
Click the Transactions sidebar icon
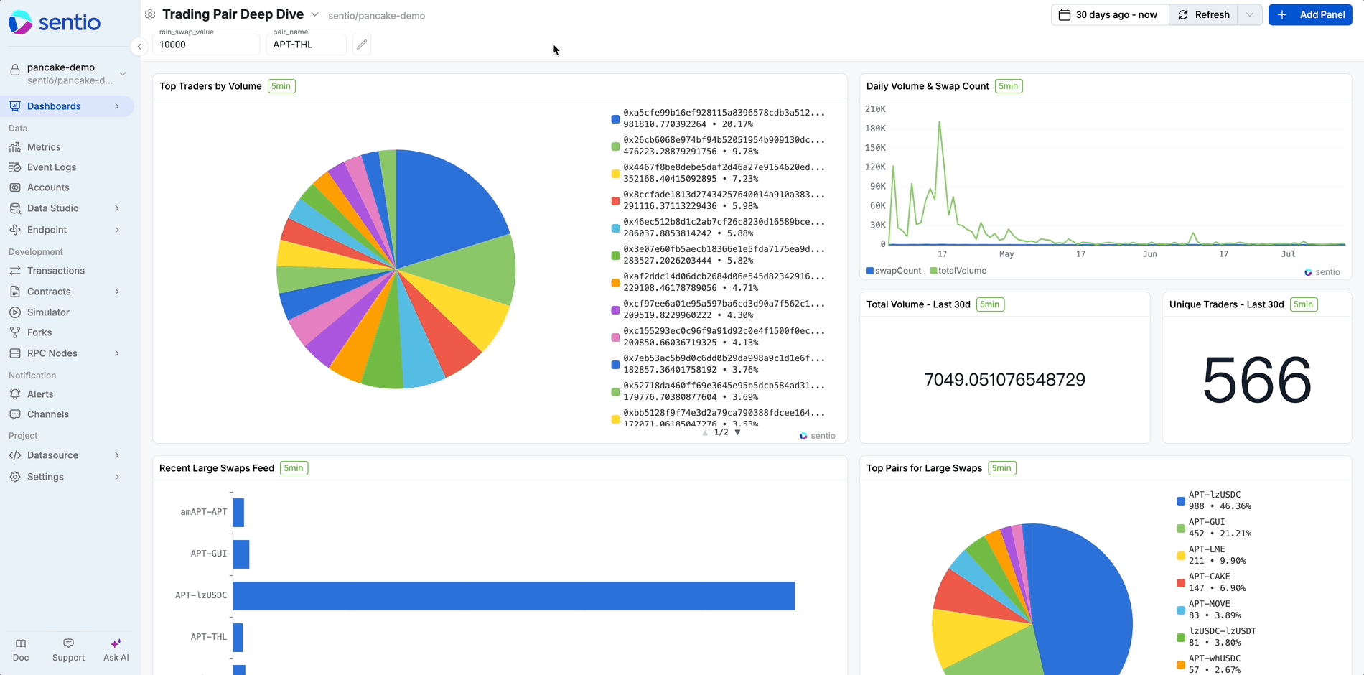14,271
